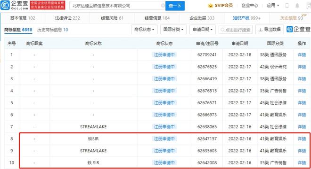Open 详情 for application 62666973
The width and height of the screenshot is (311, 169).
(x=302, y=115)
